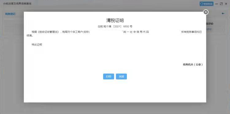
Task: Click the 税务机关（公章）label
Action: [193, 65]
